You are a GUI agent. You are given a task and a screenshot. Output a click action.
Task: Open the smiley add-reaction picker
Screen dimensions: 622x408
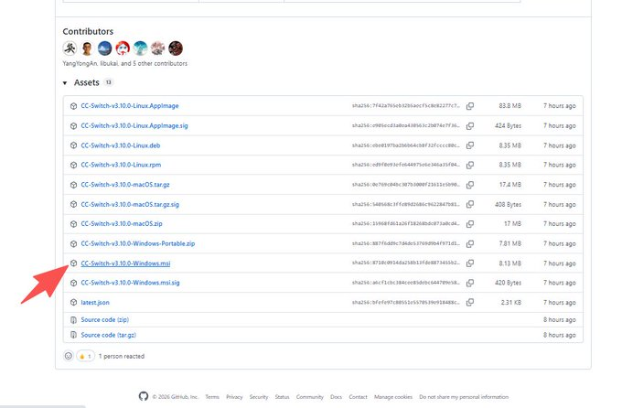coord(69,356)
